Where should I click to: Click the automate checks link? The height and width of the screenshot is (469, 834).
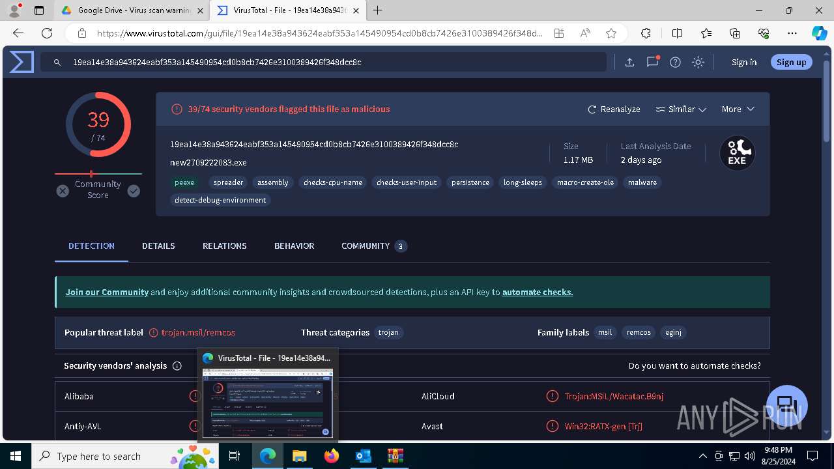538,292
